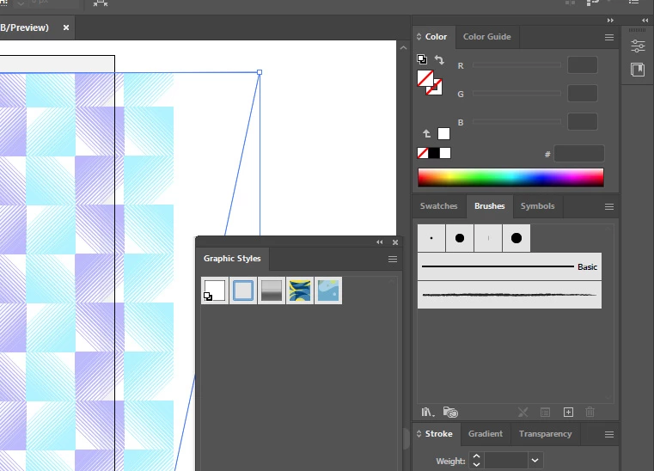Apply the blue and yellow pattern graphic style
Screen dimensions: 654x471
pos(299,291)
